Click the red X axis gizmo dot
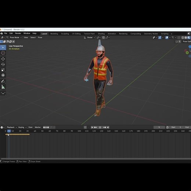 click(x=185, y=50)
